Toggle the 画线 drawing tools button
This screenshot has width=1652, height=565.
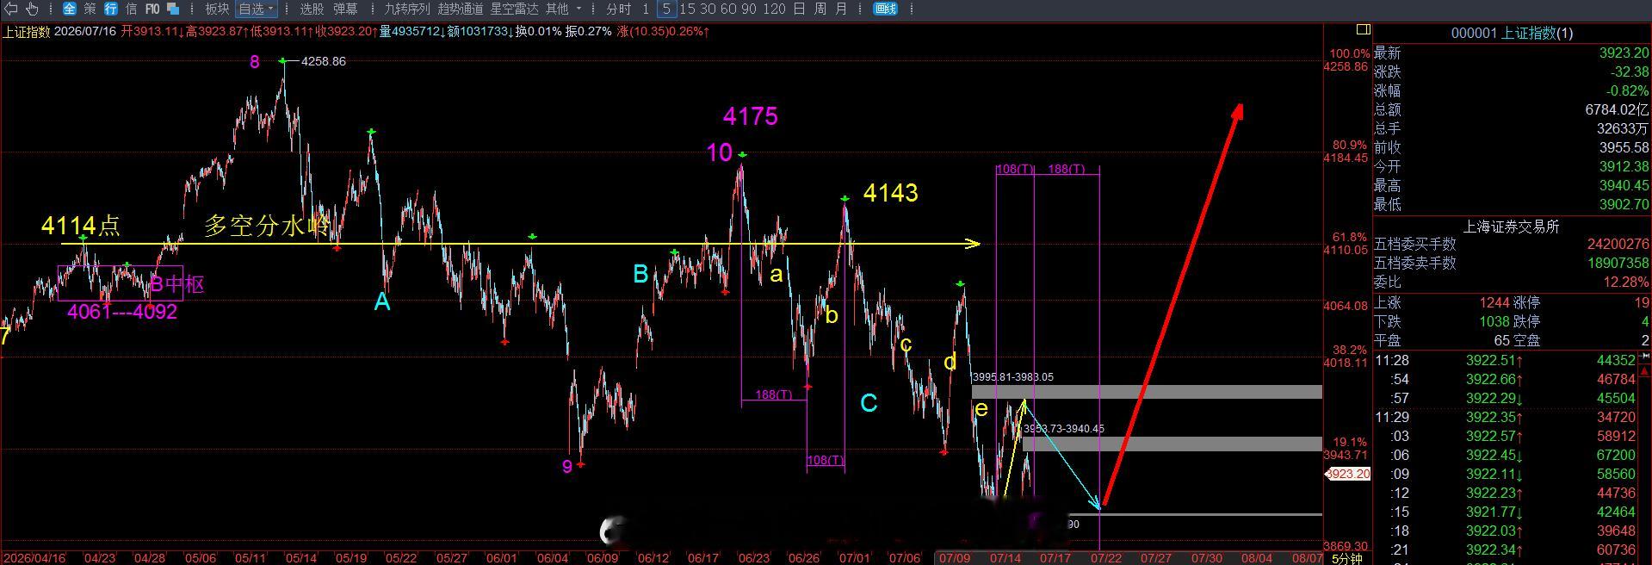point(885,9)
